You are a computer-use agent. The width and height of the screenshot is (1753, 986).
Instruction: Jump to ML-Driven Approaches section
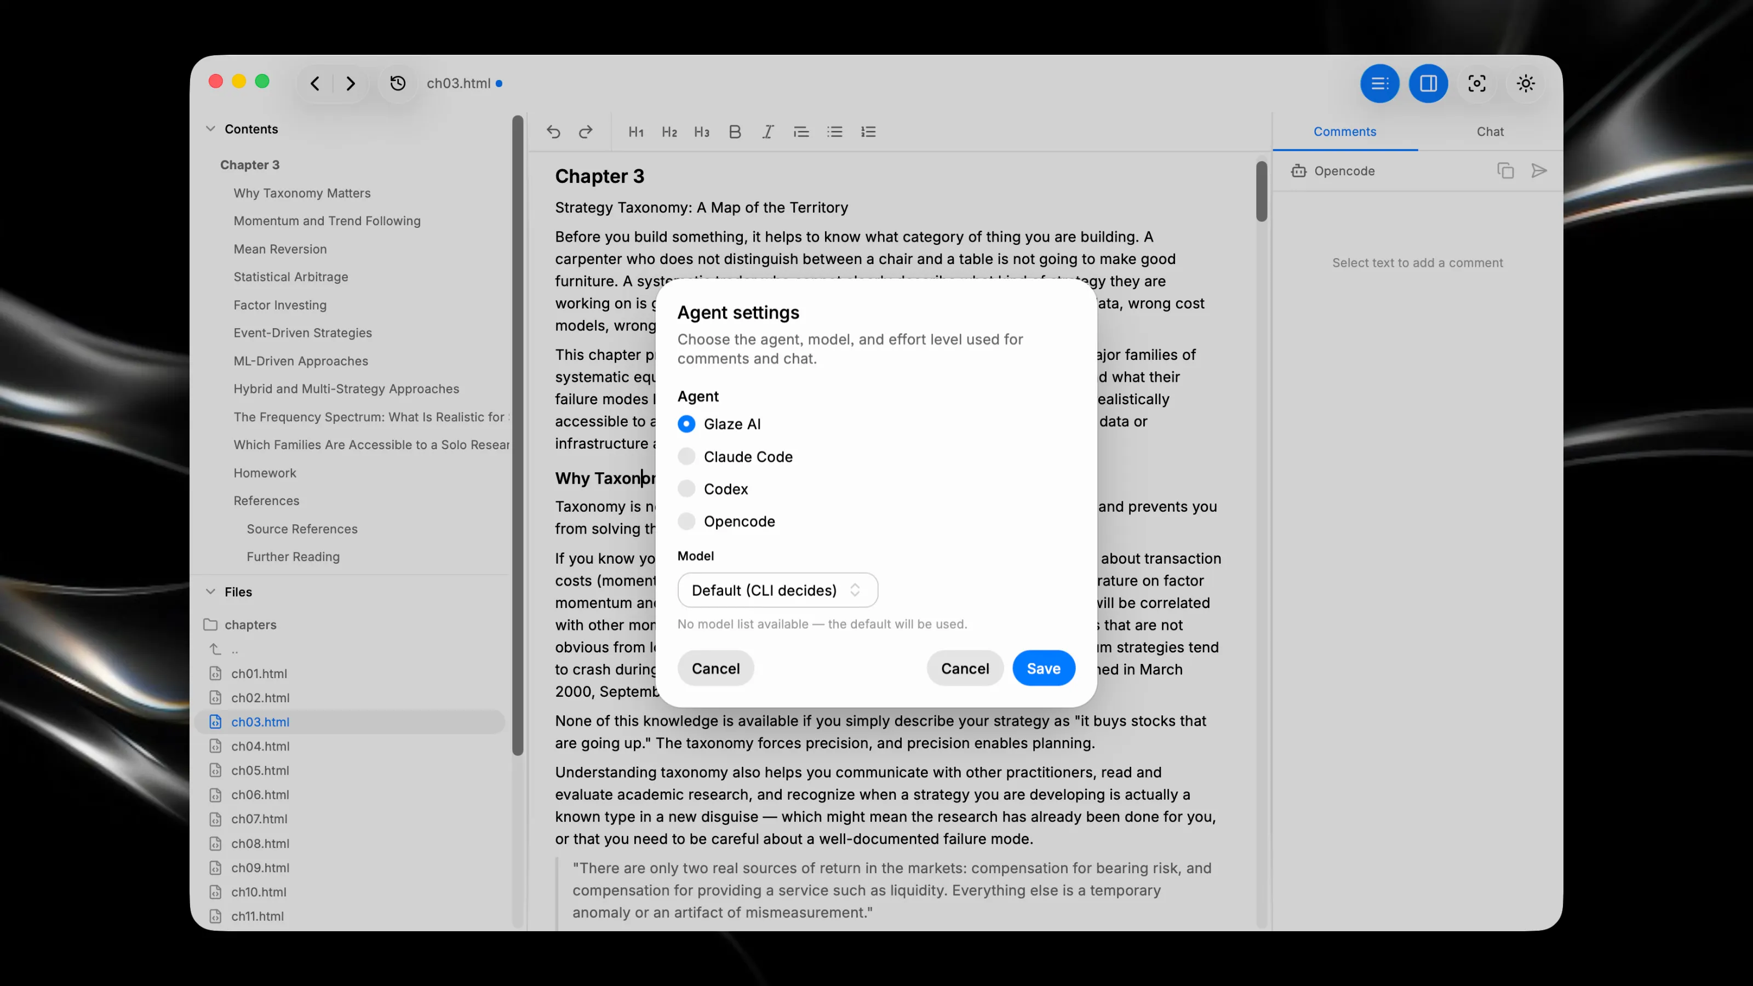click(300, 360)
